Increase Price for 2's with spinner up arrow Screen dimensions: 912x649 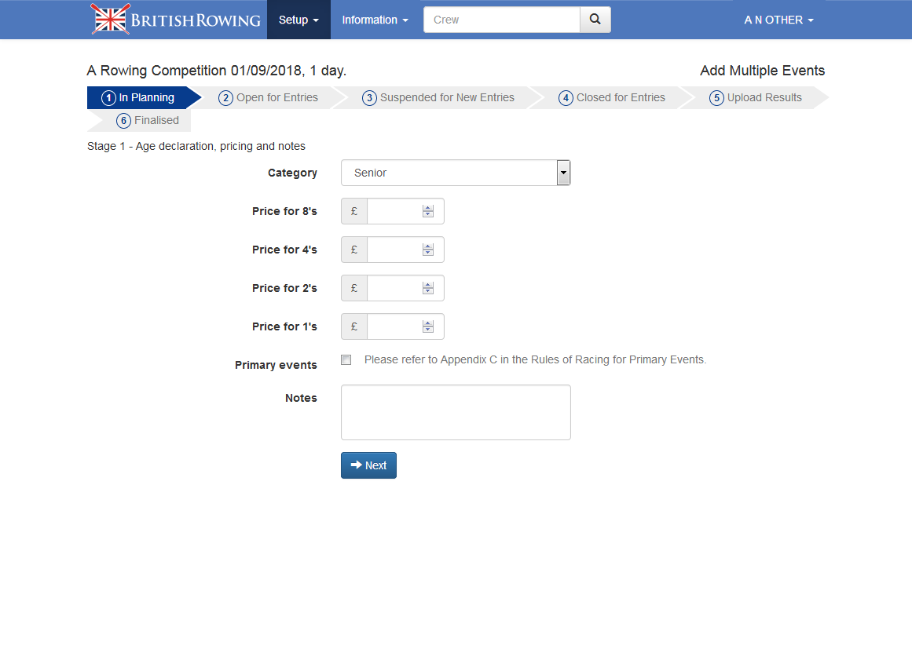point(428,285)
